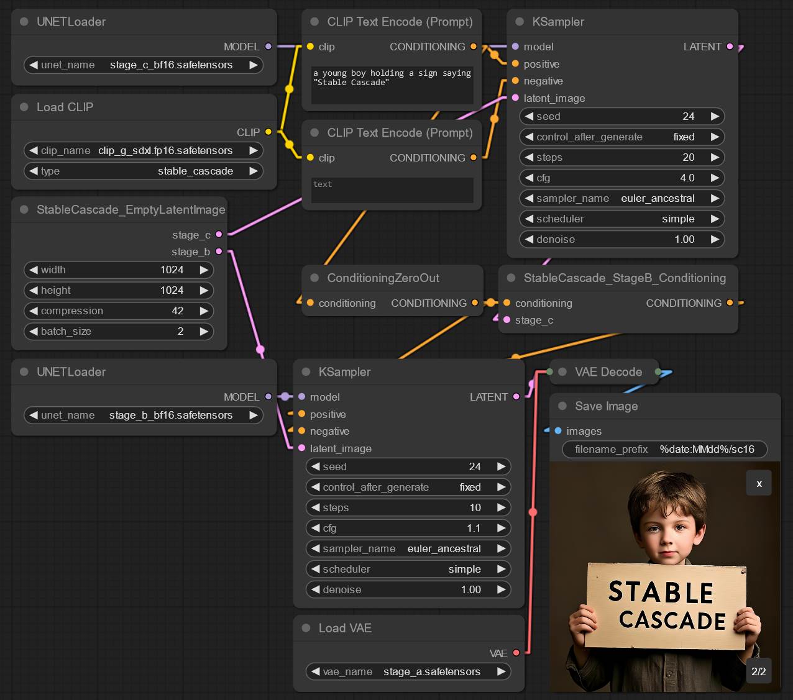Click MODEL output port of stage_c UNETLoader
793x700 pixels.
[x=268, y=47]
